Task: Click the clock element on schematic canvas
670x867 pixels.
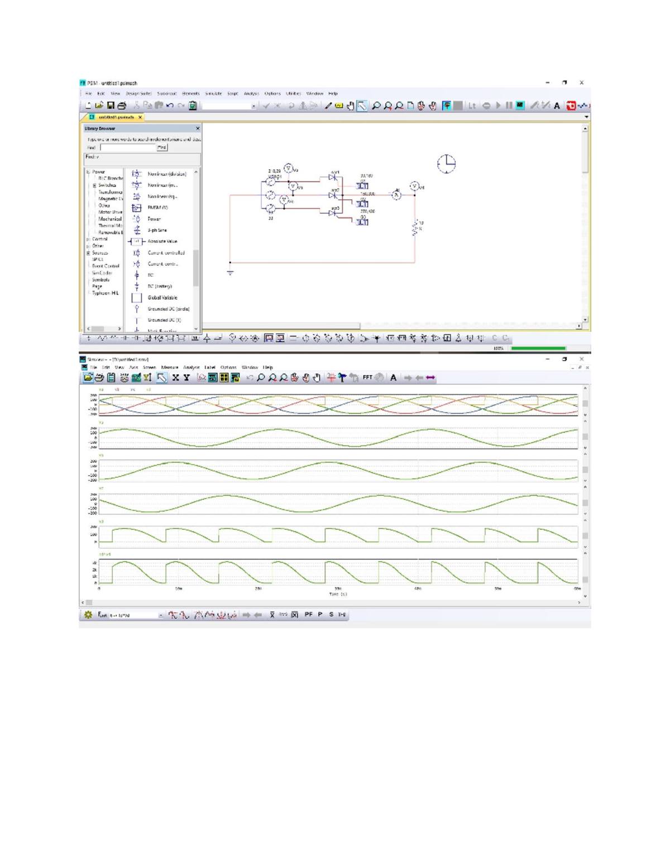Action: (447, 164)
